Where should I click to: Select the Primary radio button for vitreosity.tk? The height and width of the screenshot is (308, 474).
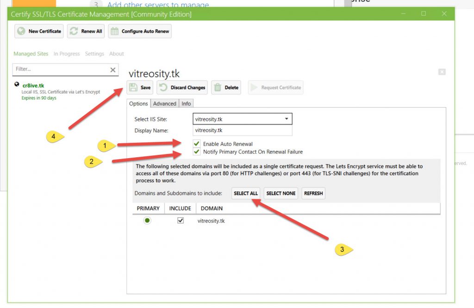click(x=147, y=221)
